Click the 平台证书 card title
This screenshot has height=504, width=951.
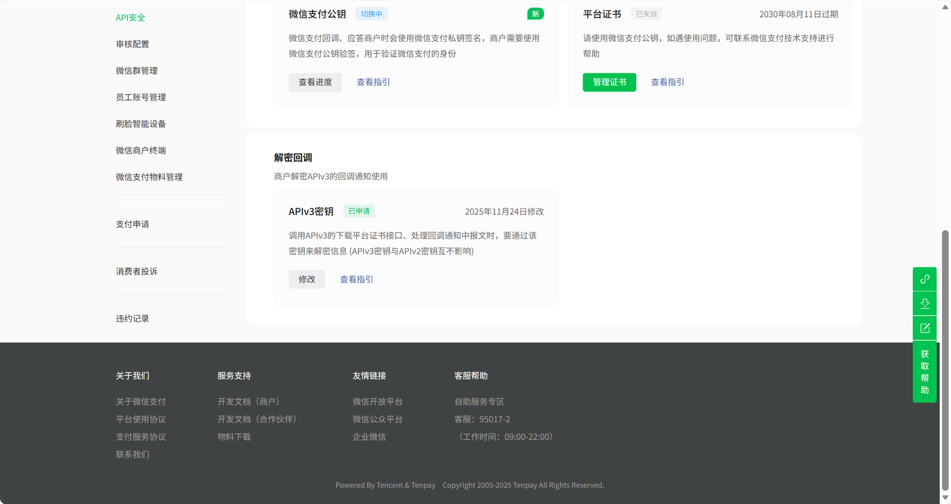(602, 14)
